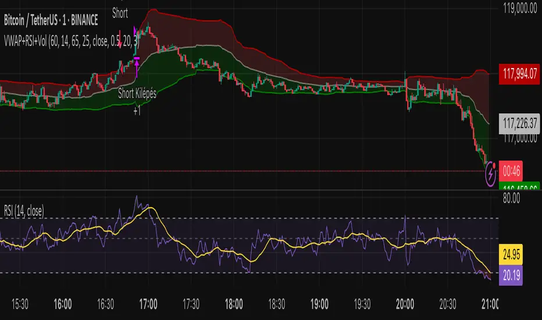
Task: Click the 15:30 time axis label
Action: coord(20,304)
